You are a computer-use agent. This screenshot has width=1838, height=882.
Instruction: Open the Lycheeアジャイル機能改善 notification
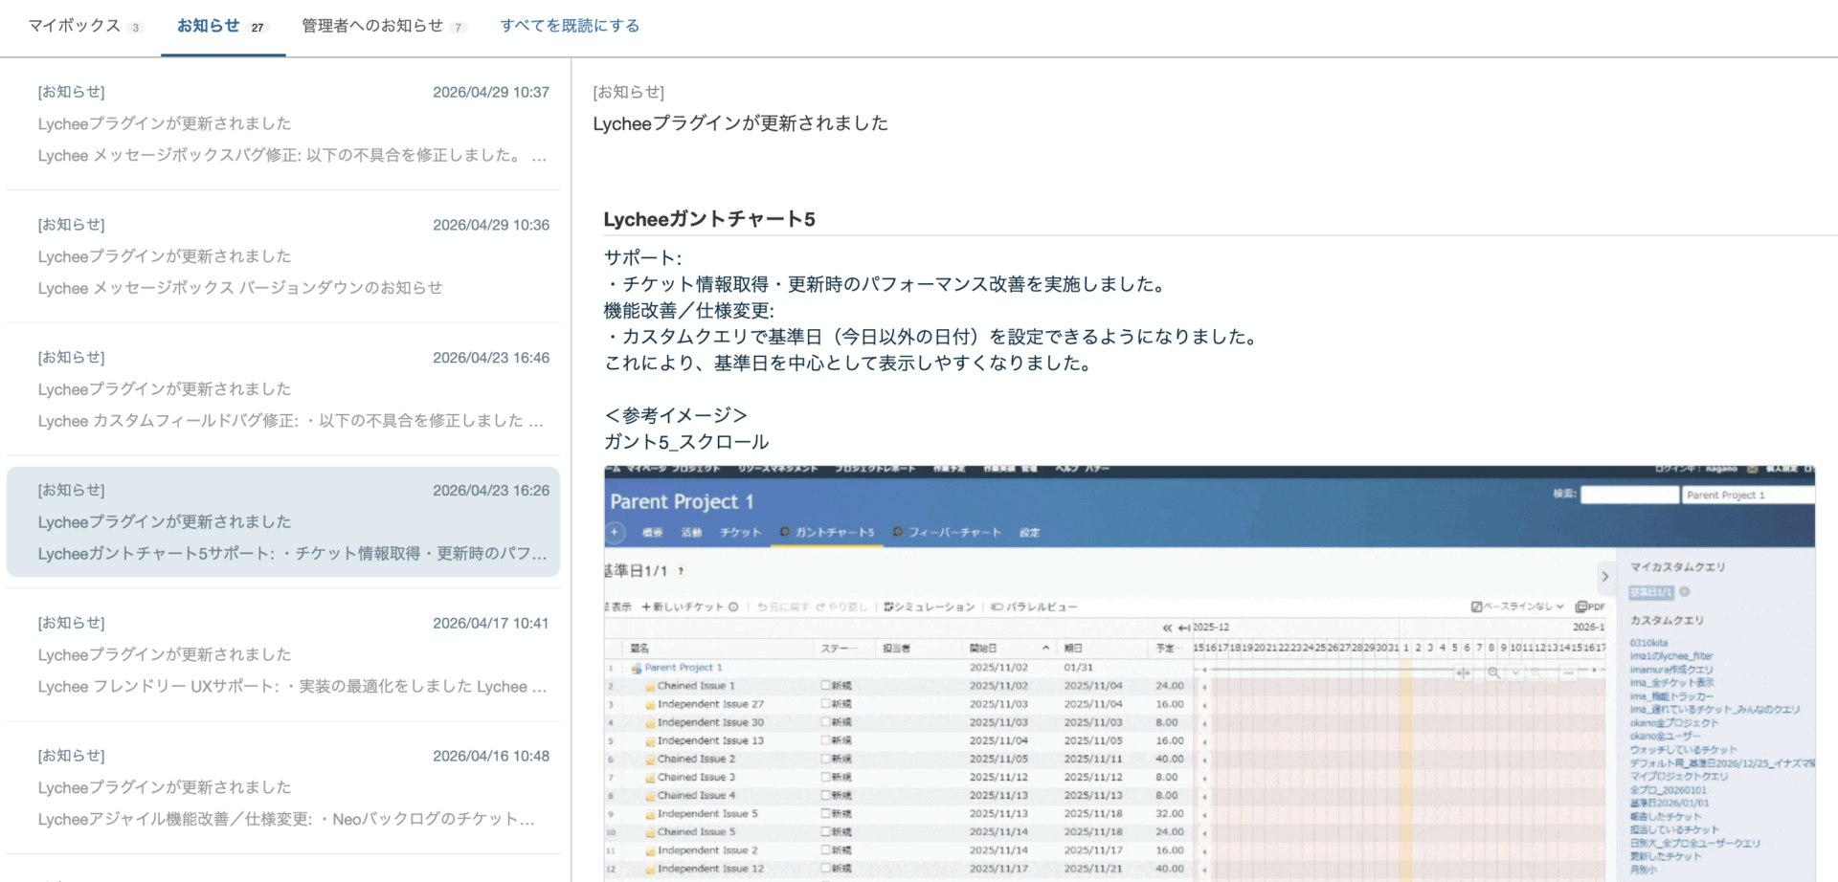tap(283, 787)
